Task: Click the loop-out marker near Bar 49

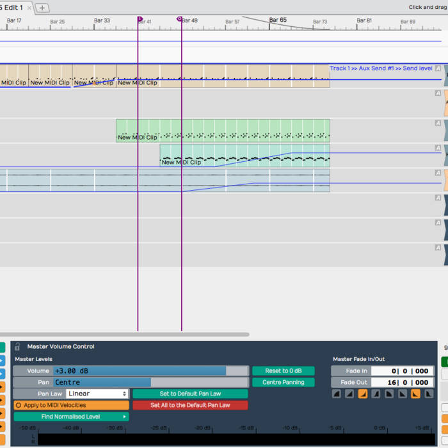Action: tap(179, 19)
